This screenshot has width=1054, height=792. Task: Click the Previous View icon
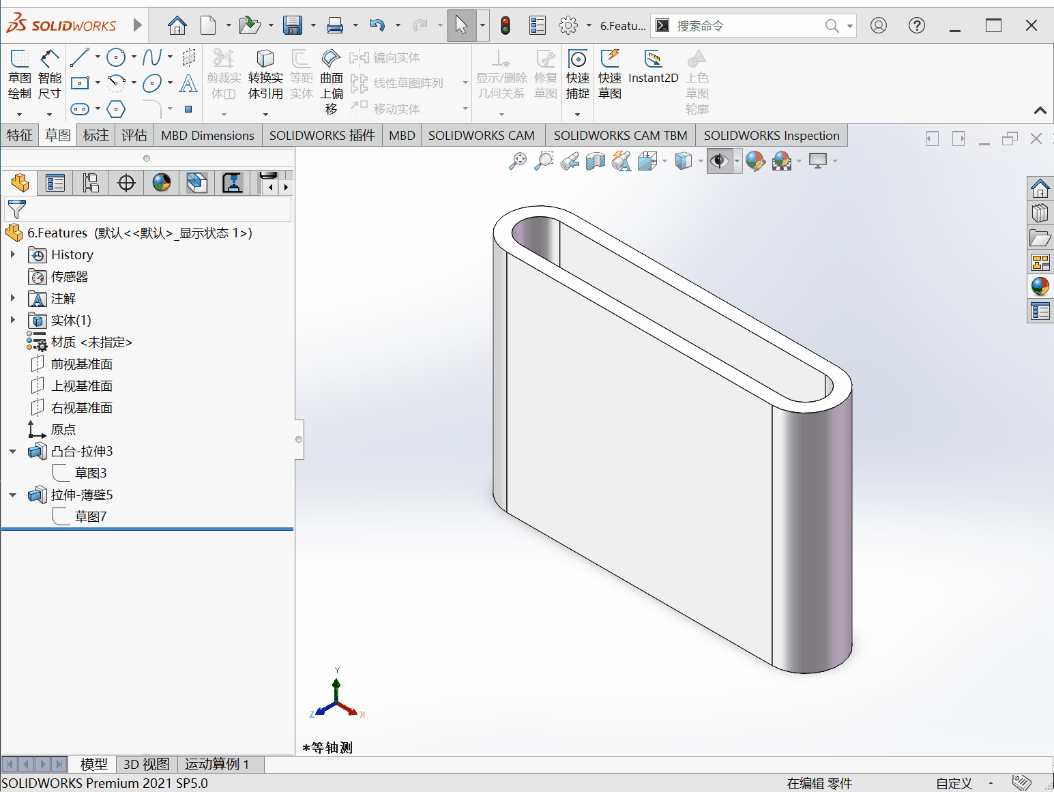tap(570, 161)
